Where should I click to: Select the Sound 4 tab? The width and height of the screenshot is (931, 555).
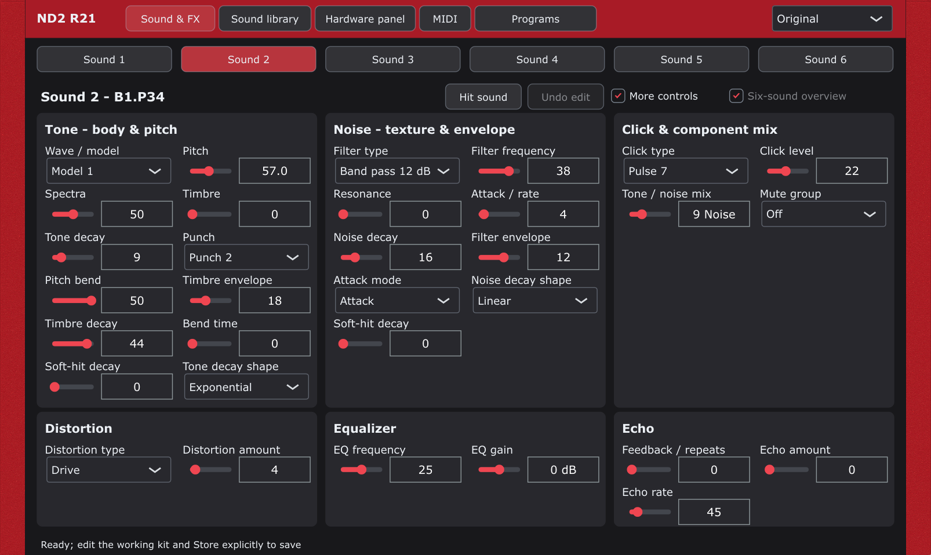(537, 59)
